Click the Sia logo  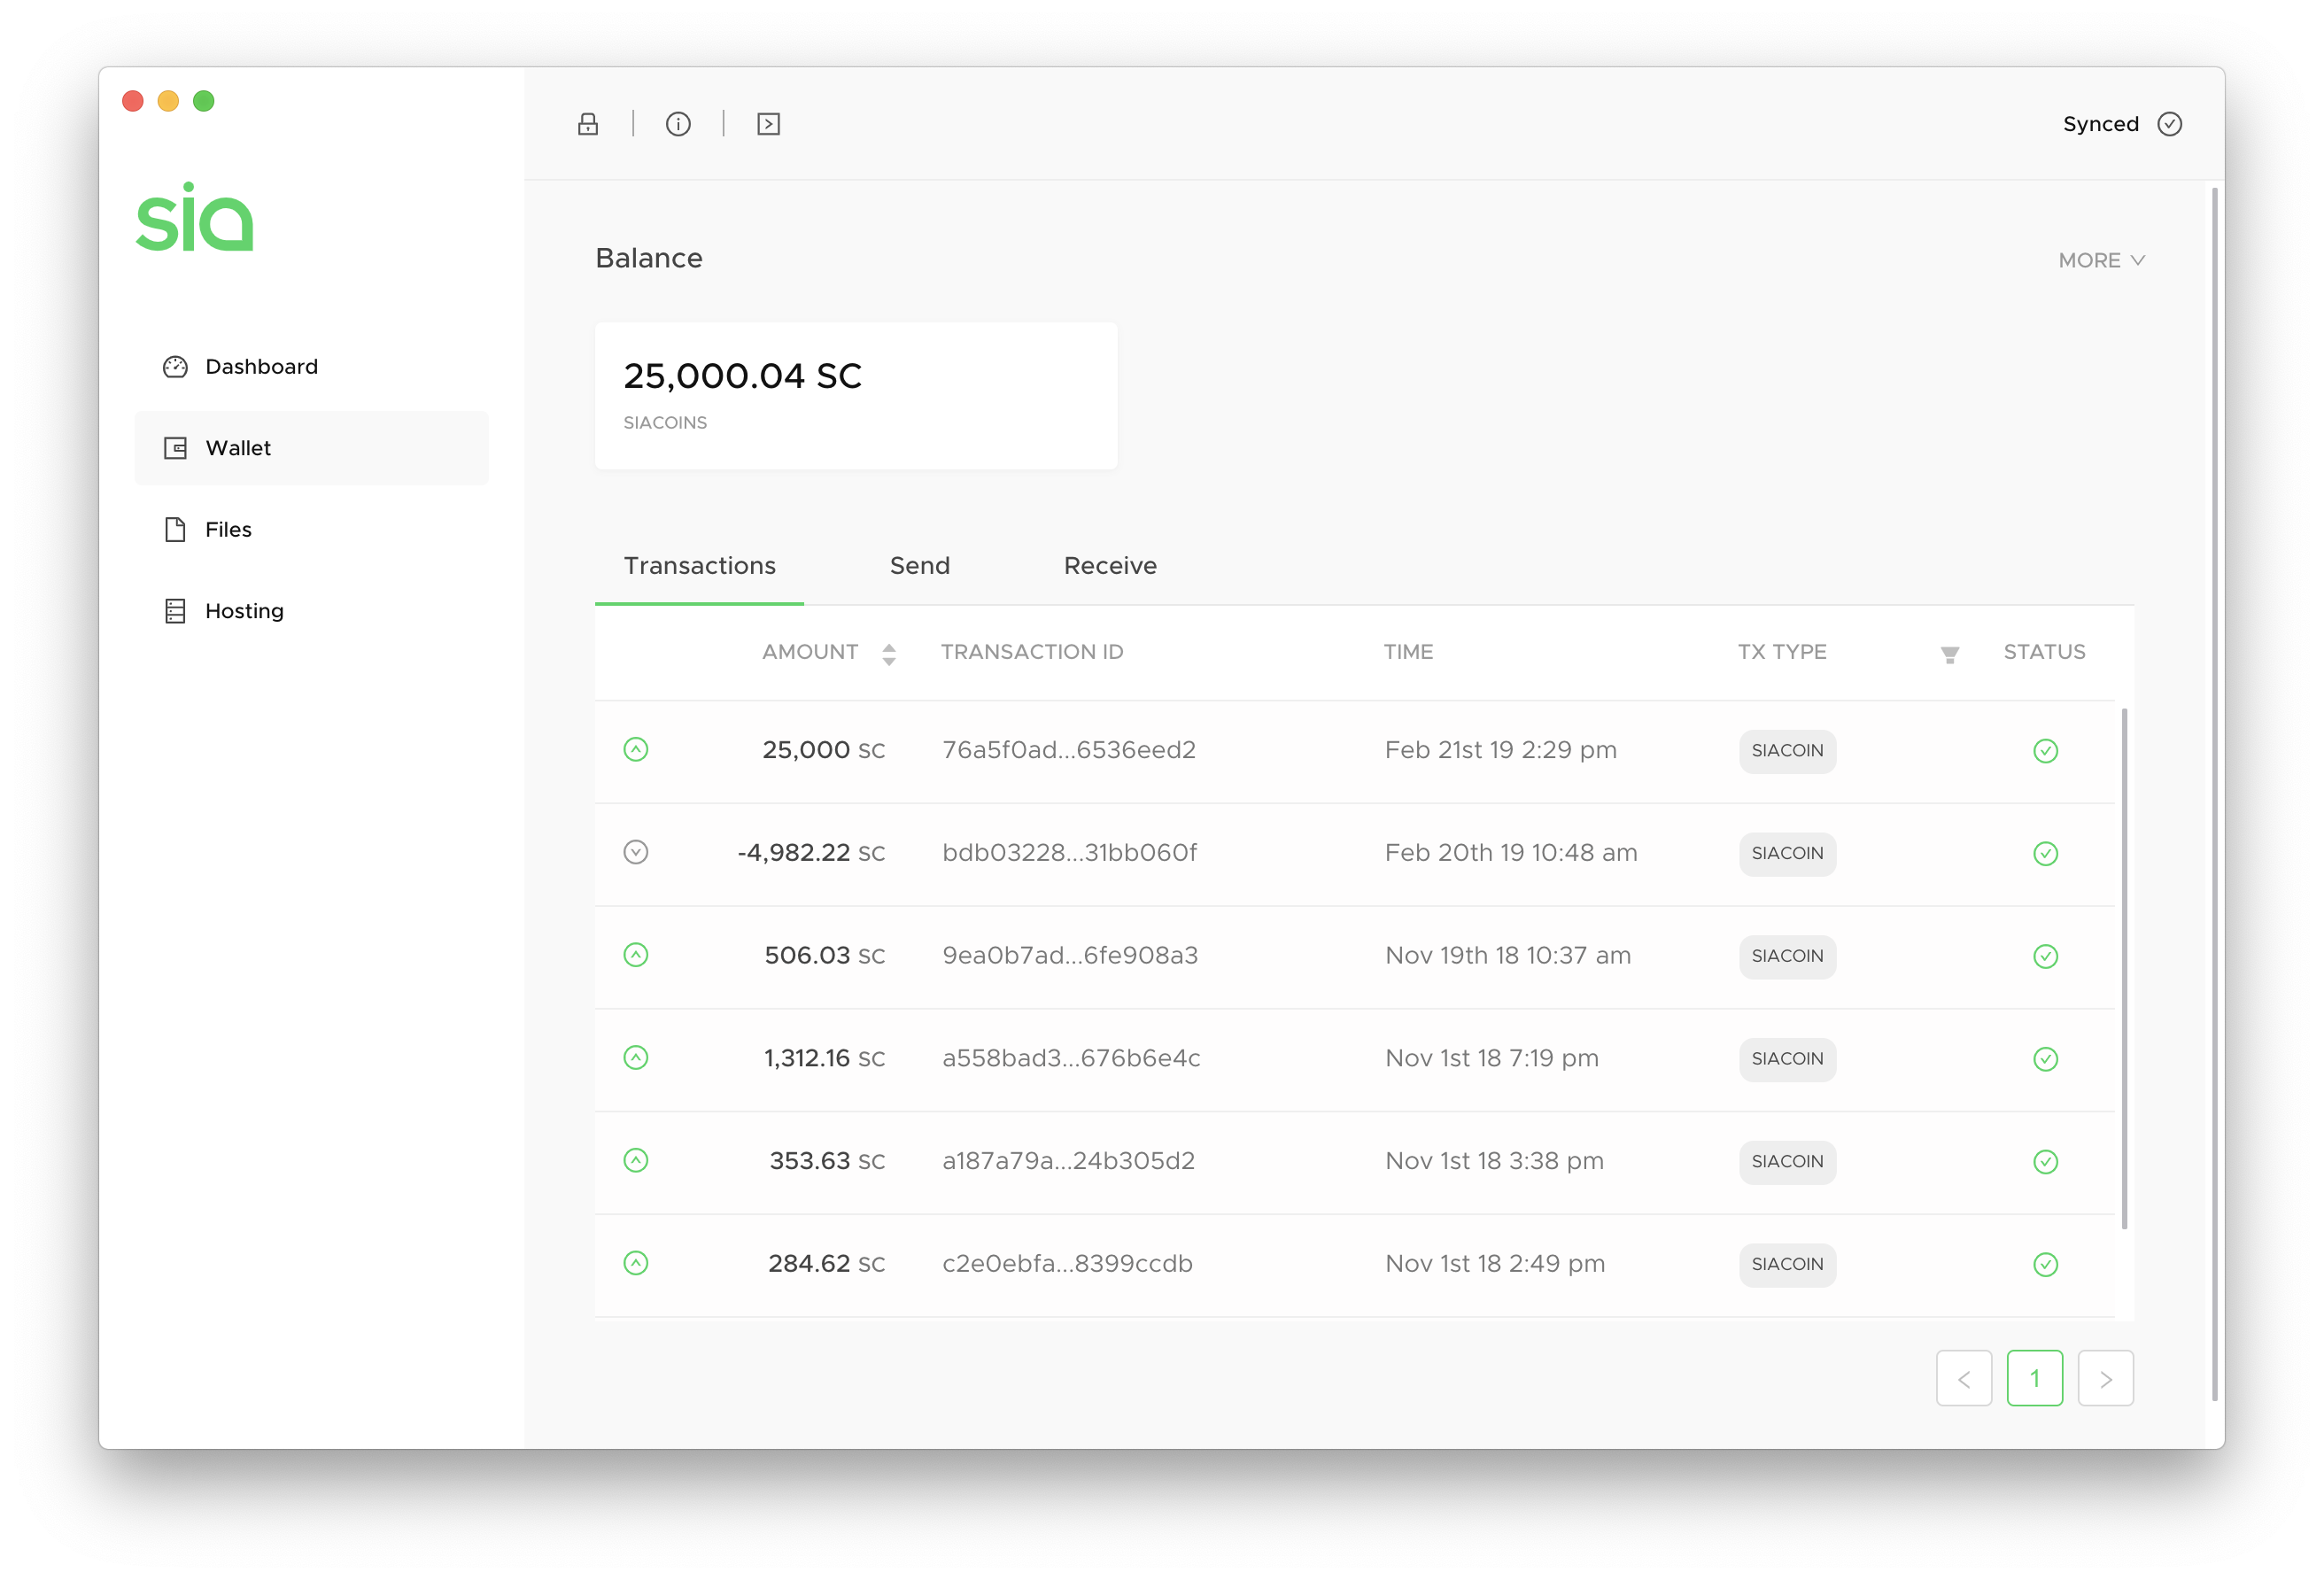(195, 216)
